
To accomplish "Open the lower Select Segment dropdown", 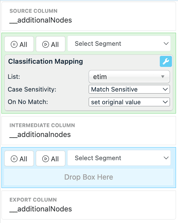I will (x=119, y=158).
